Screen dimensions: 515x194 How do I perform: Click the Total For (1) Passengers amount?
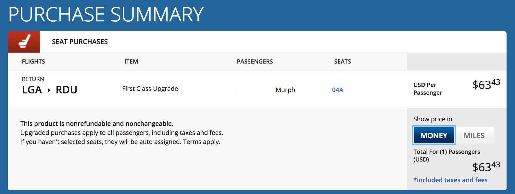(486, 167)
